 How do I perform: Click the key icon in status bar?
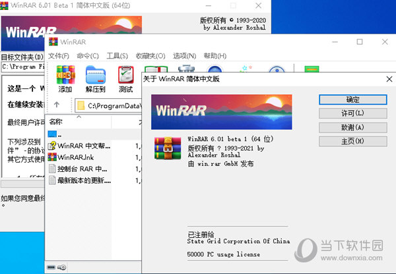coord(62,267)
